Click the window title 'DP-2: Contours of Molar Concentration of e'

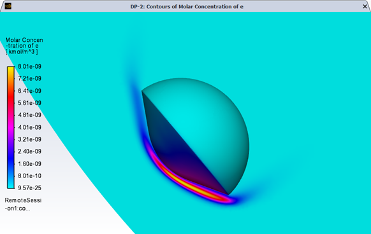(187, 6)
